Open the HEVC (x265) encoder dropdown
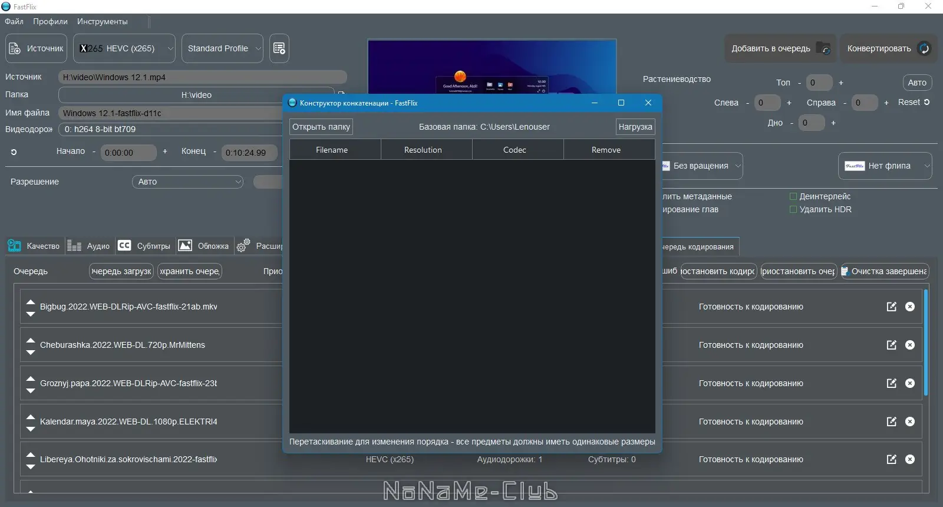 [x=124, y=48]
